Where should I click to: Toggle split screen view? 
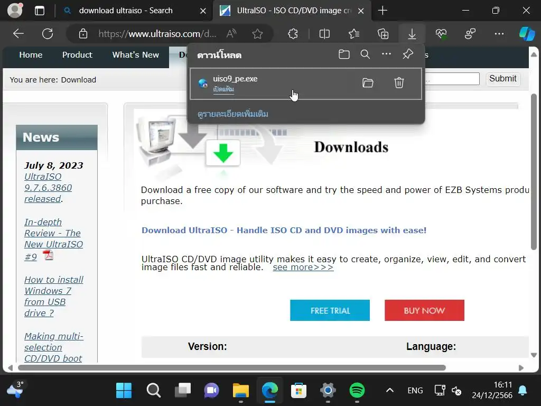pos(324,33)
